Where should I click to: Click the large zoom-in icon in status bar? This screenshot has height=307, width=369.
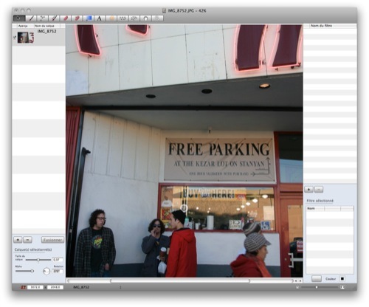(342, 287)
